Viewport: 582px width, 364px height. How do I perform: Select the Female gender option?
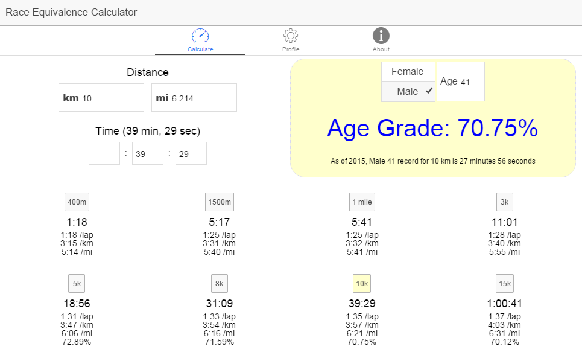click(408, 72)
